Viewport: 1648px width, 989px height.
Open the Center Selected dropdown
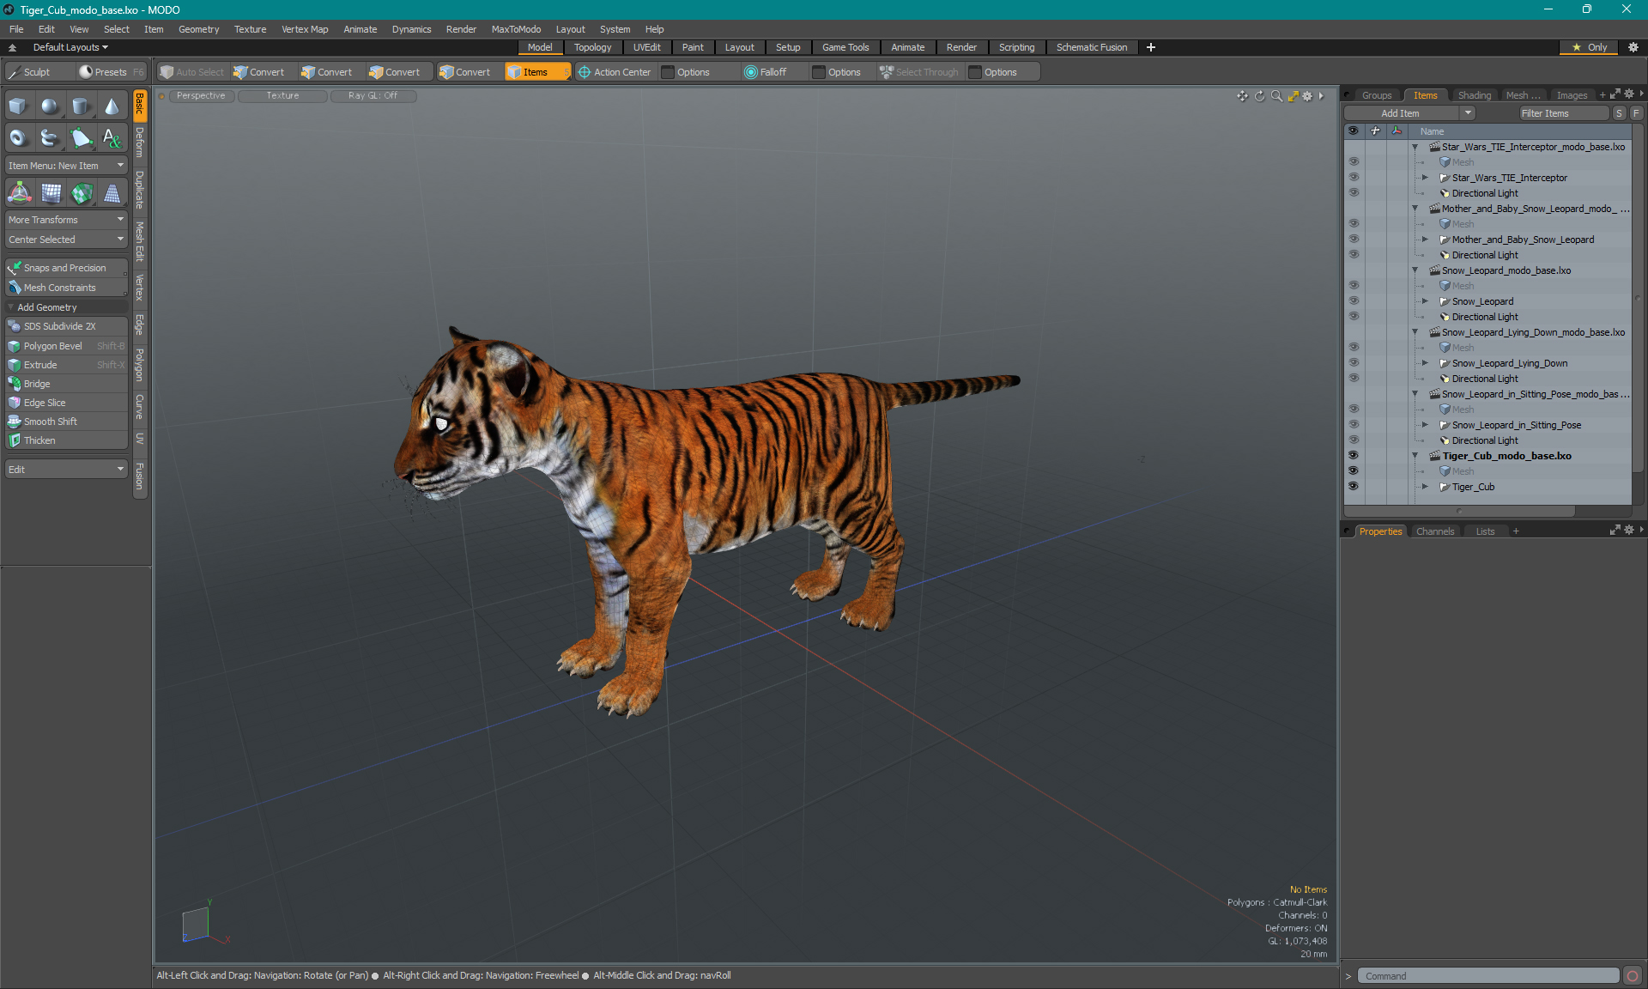(67, 240)
